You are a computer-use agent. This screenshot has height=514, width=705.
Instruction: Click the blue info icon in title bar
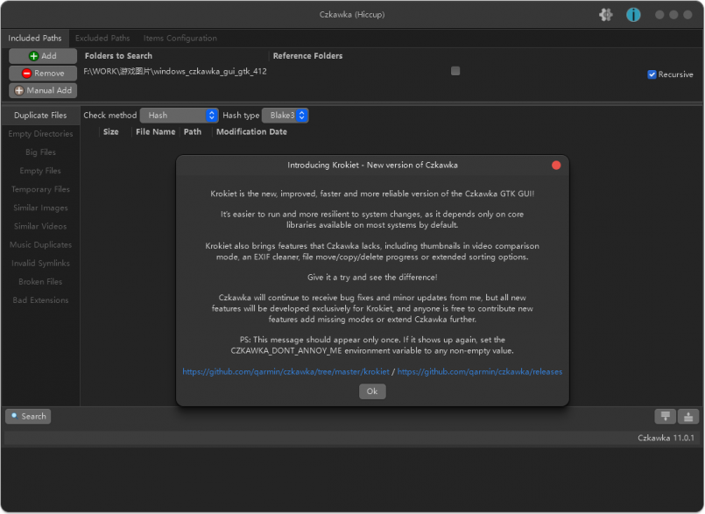[633, 15]
